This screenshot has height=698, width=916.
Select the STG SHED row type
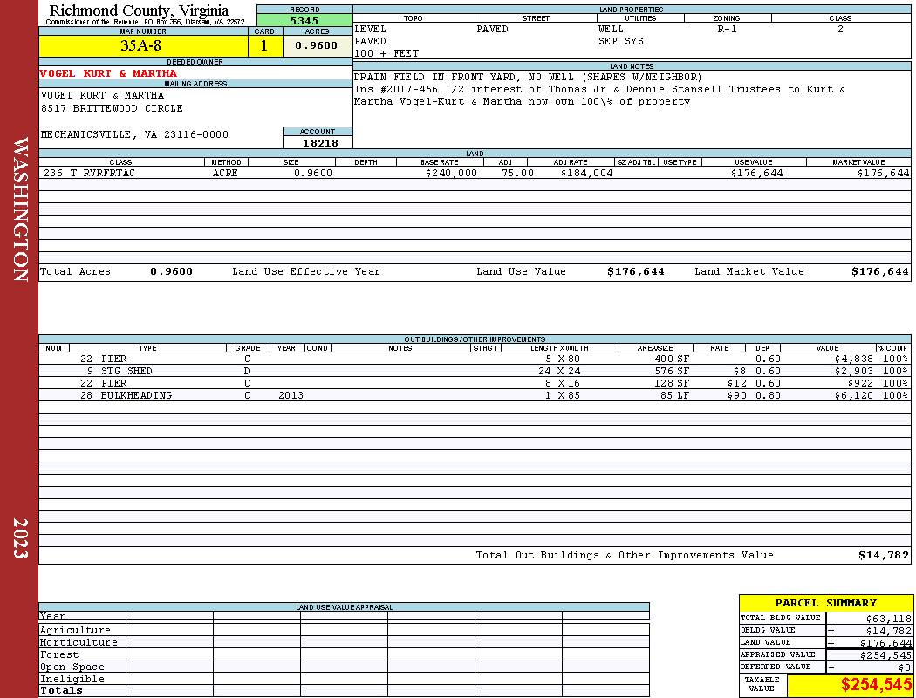point(126,371)
